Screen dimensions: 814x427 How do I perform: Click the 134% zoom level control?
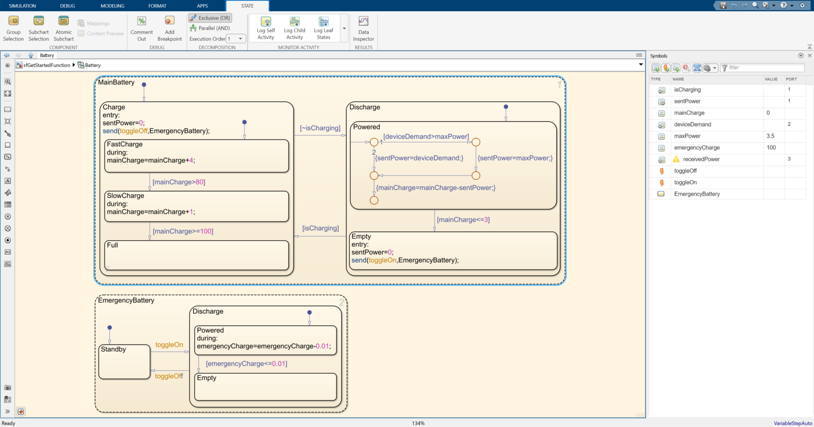[x=418, y=423]
